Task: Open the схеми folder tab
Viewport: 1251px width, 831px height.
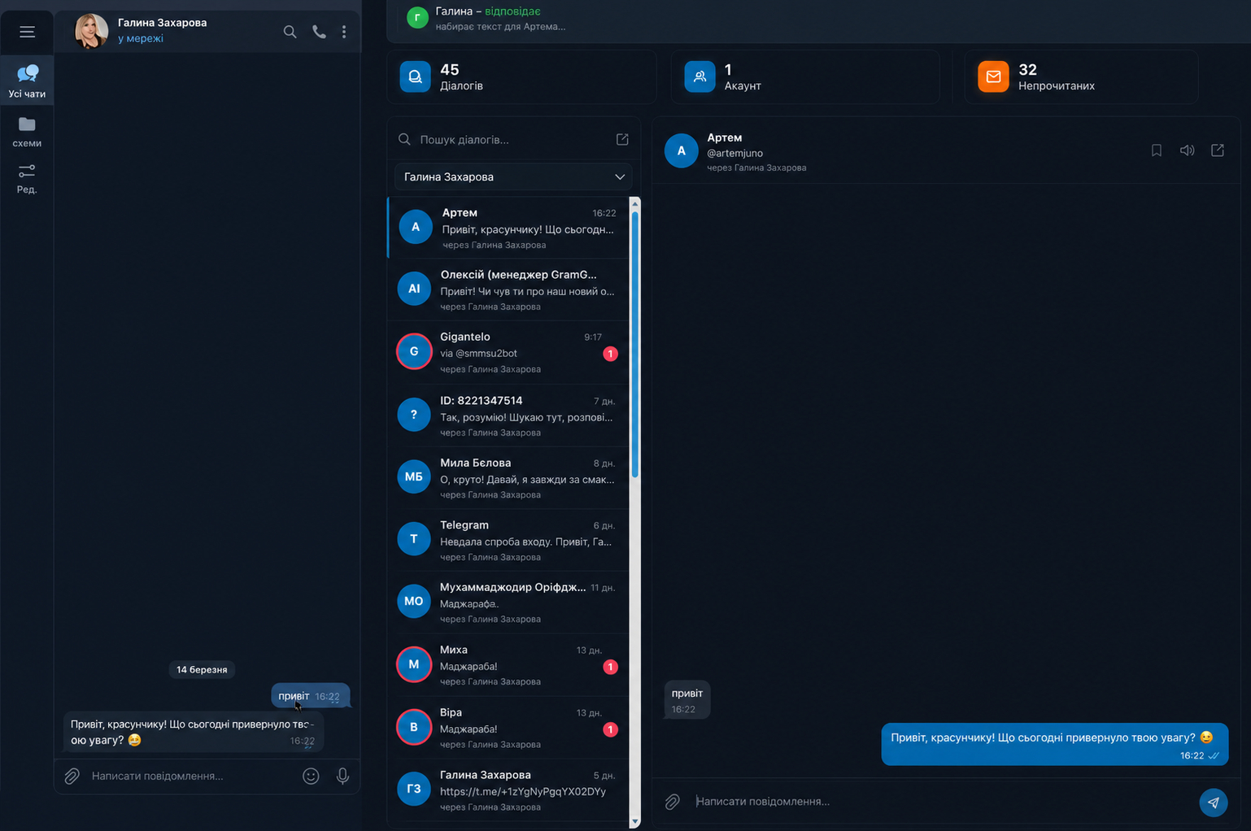Action: click(x=27, y=132)
